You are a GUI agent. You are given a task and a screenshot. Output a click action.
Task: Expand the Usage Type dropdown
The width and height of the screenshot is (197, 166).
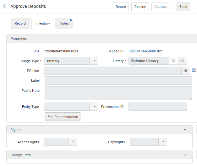tap(94, 61)
